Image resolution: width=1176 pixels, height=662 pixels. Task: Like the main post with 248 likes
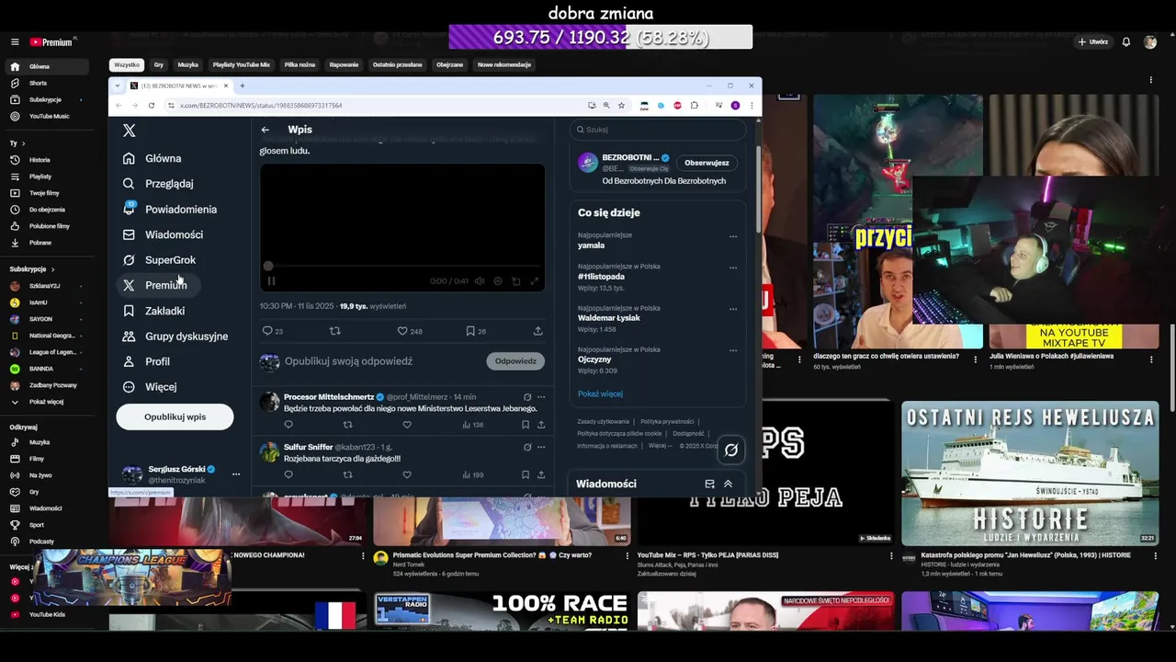[409, 331]
